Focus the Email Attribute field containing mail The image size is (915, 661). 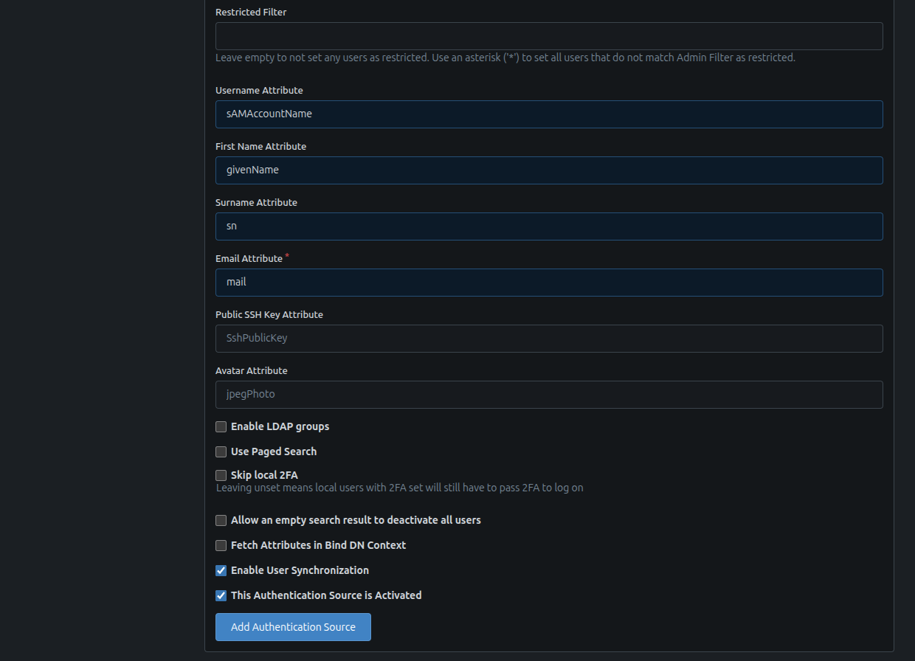pyautogui.click(x=549, y=283)
